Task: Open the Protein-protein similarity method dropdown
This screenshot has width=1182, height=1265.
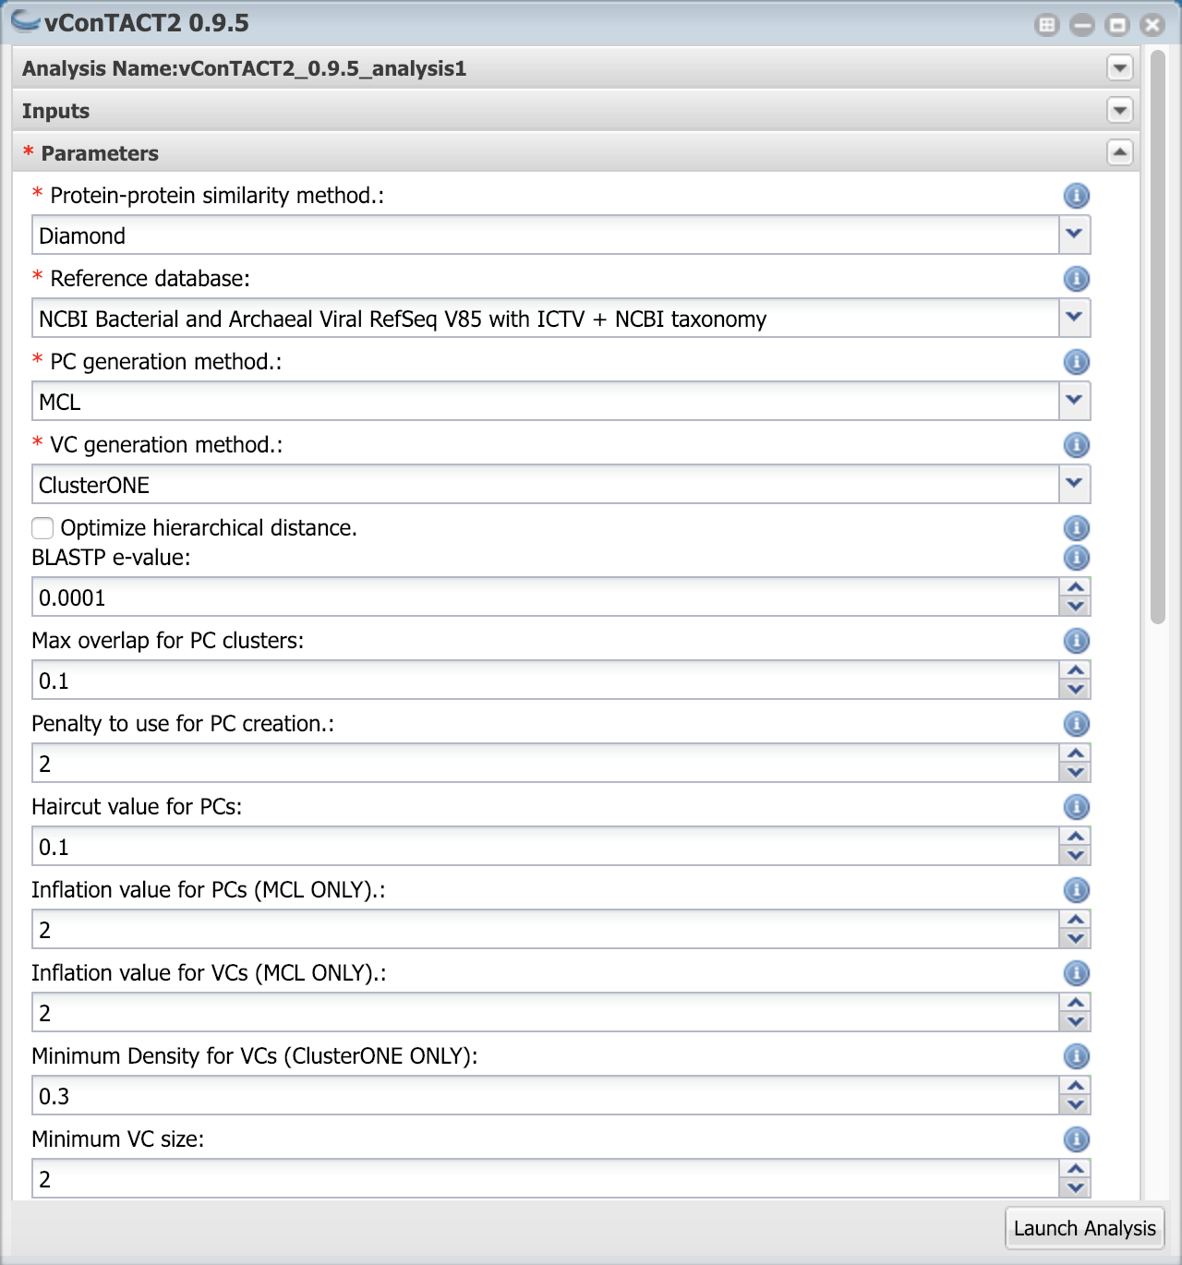Action: [x=1073, y=235]
